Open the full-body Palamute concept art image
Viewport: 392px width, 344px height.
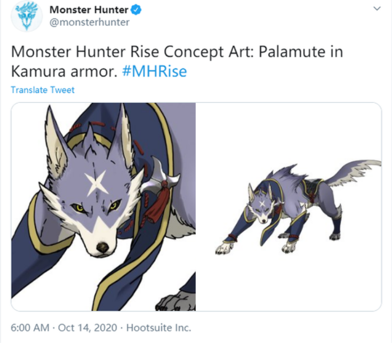pyautogui.click(x=289, y=207)
